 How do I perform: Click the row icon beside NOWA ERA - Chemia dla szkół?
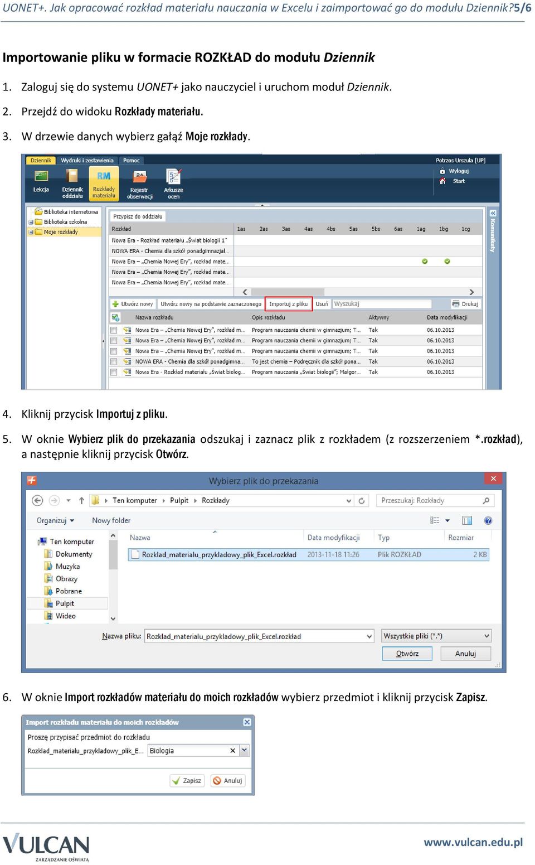[127, 361]
